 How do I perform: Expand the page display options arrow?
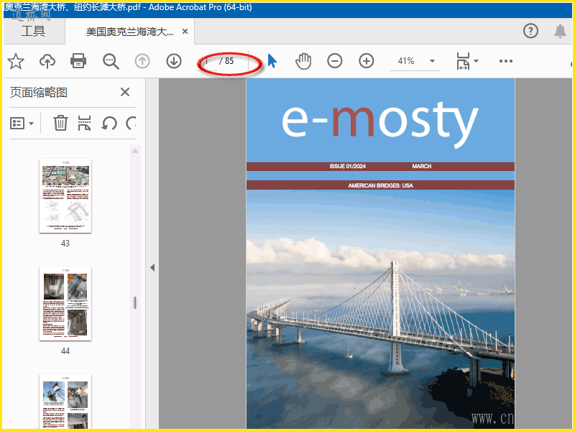coord(476,61)
